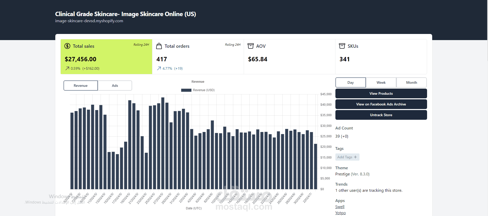Open the Yotpo app link
The height and width of the screenshot is (216, 488).
[x=341, y=213]
